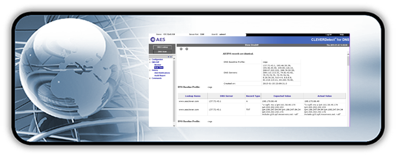396x157 pixels.
Task: Open DNS Lookup
Action: (163, 47)
